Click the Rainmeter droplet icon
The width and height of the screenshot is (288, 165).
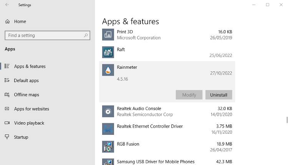click(108, 70)
